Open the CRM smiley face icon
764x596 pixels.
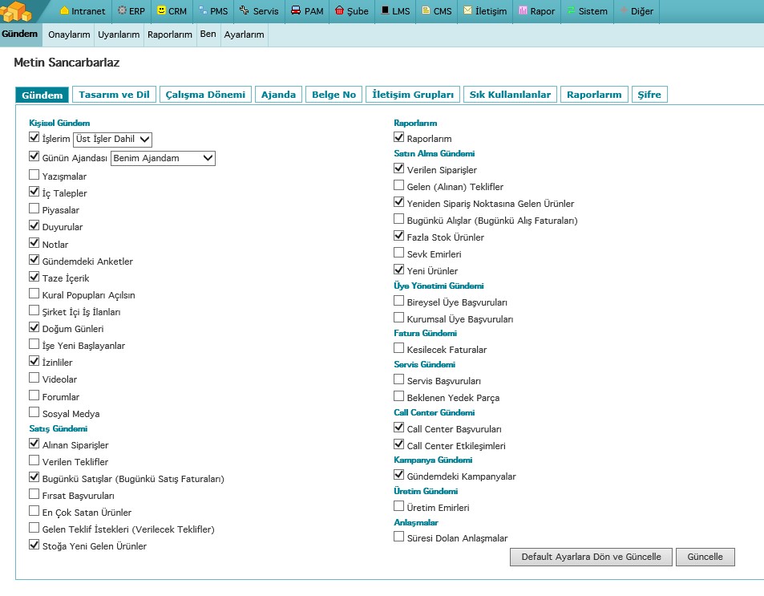[x=161, y=11]
